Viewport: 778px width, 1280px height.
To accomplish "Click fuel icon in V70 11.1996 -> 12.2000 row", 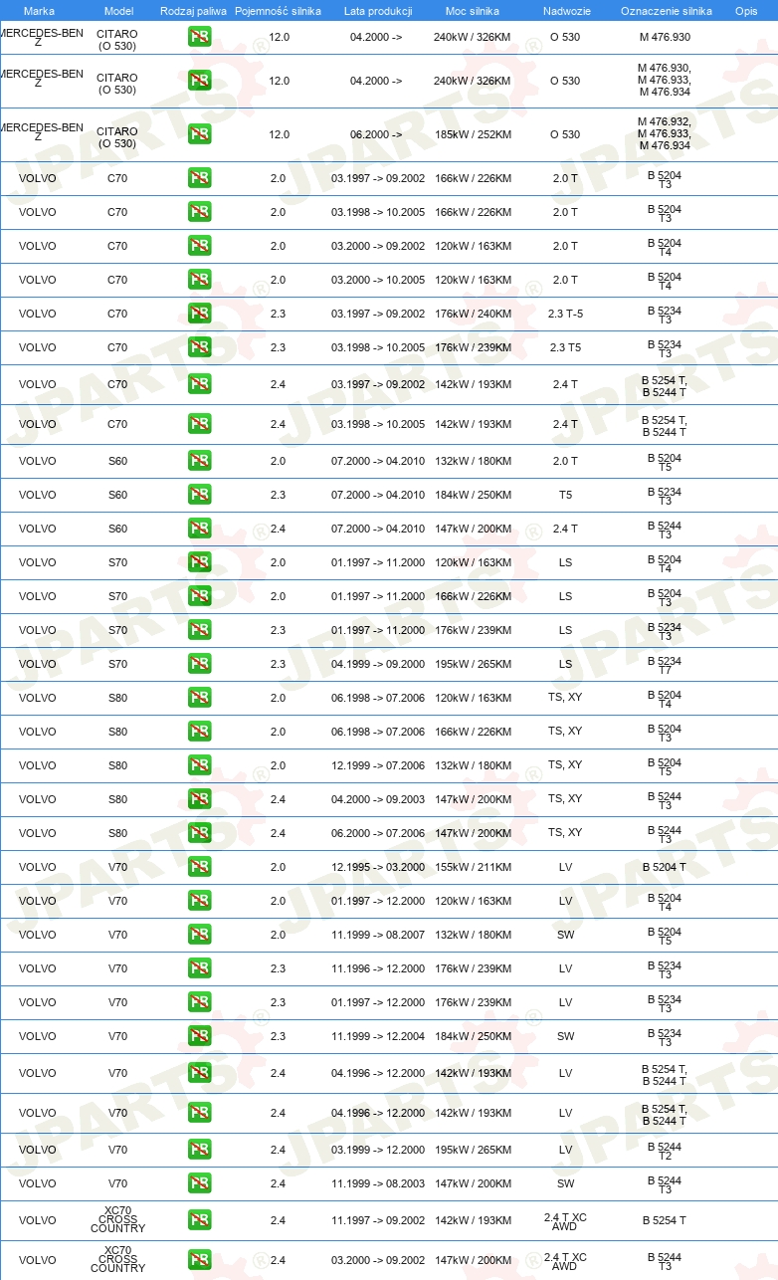I will tap(199, 968).
